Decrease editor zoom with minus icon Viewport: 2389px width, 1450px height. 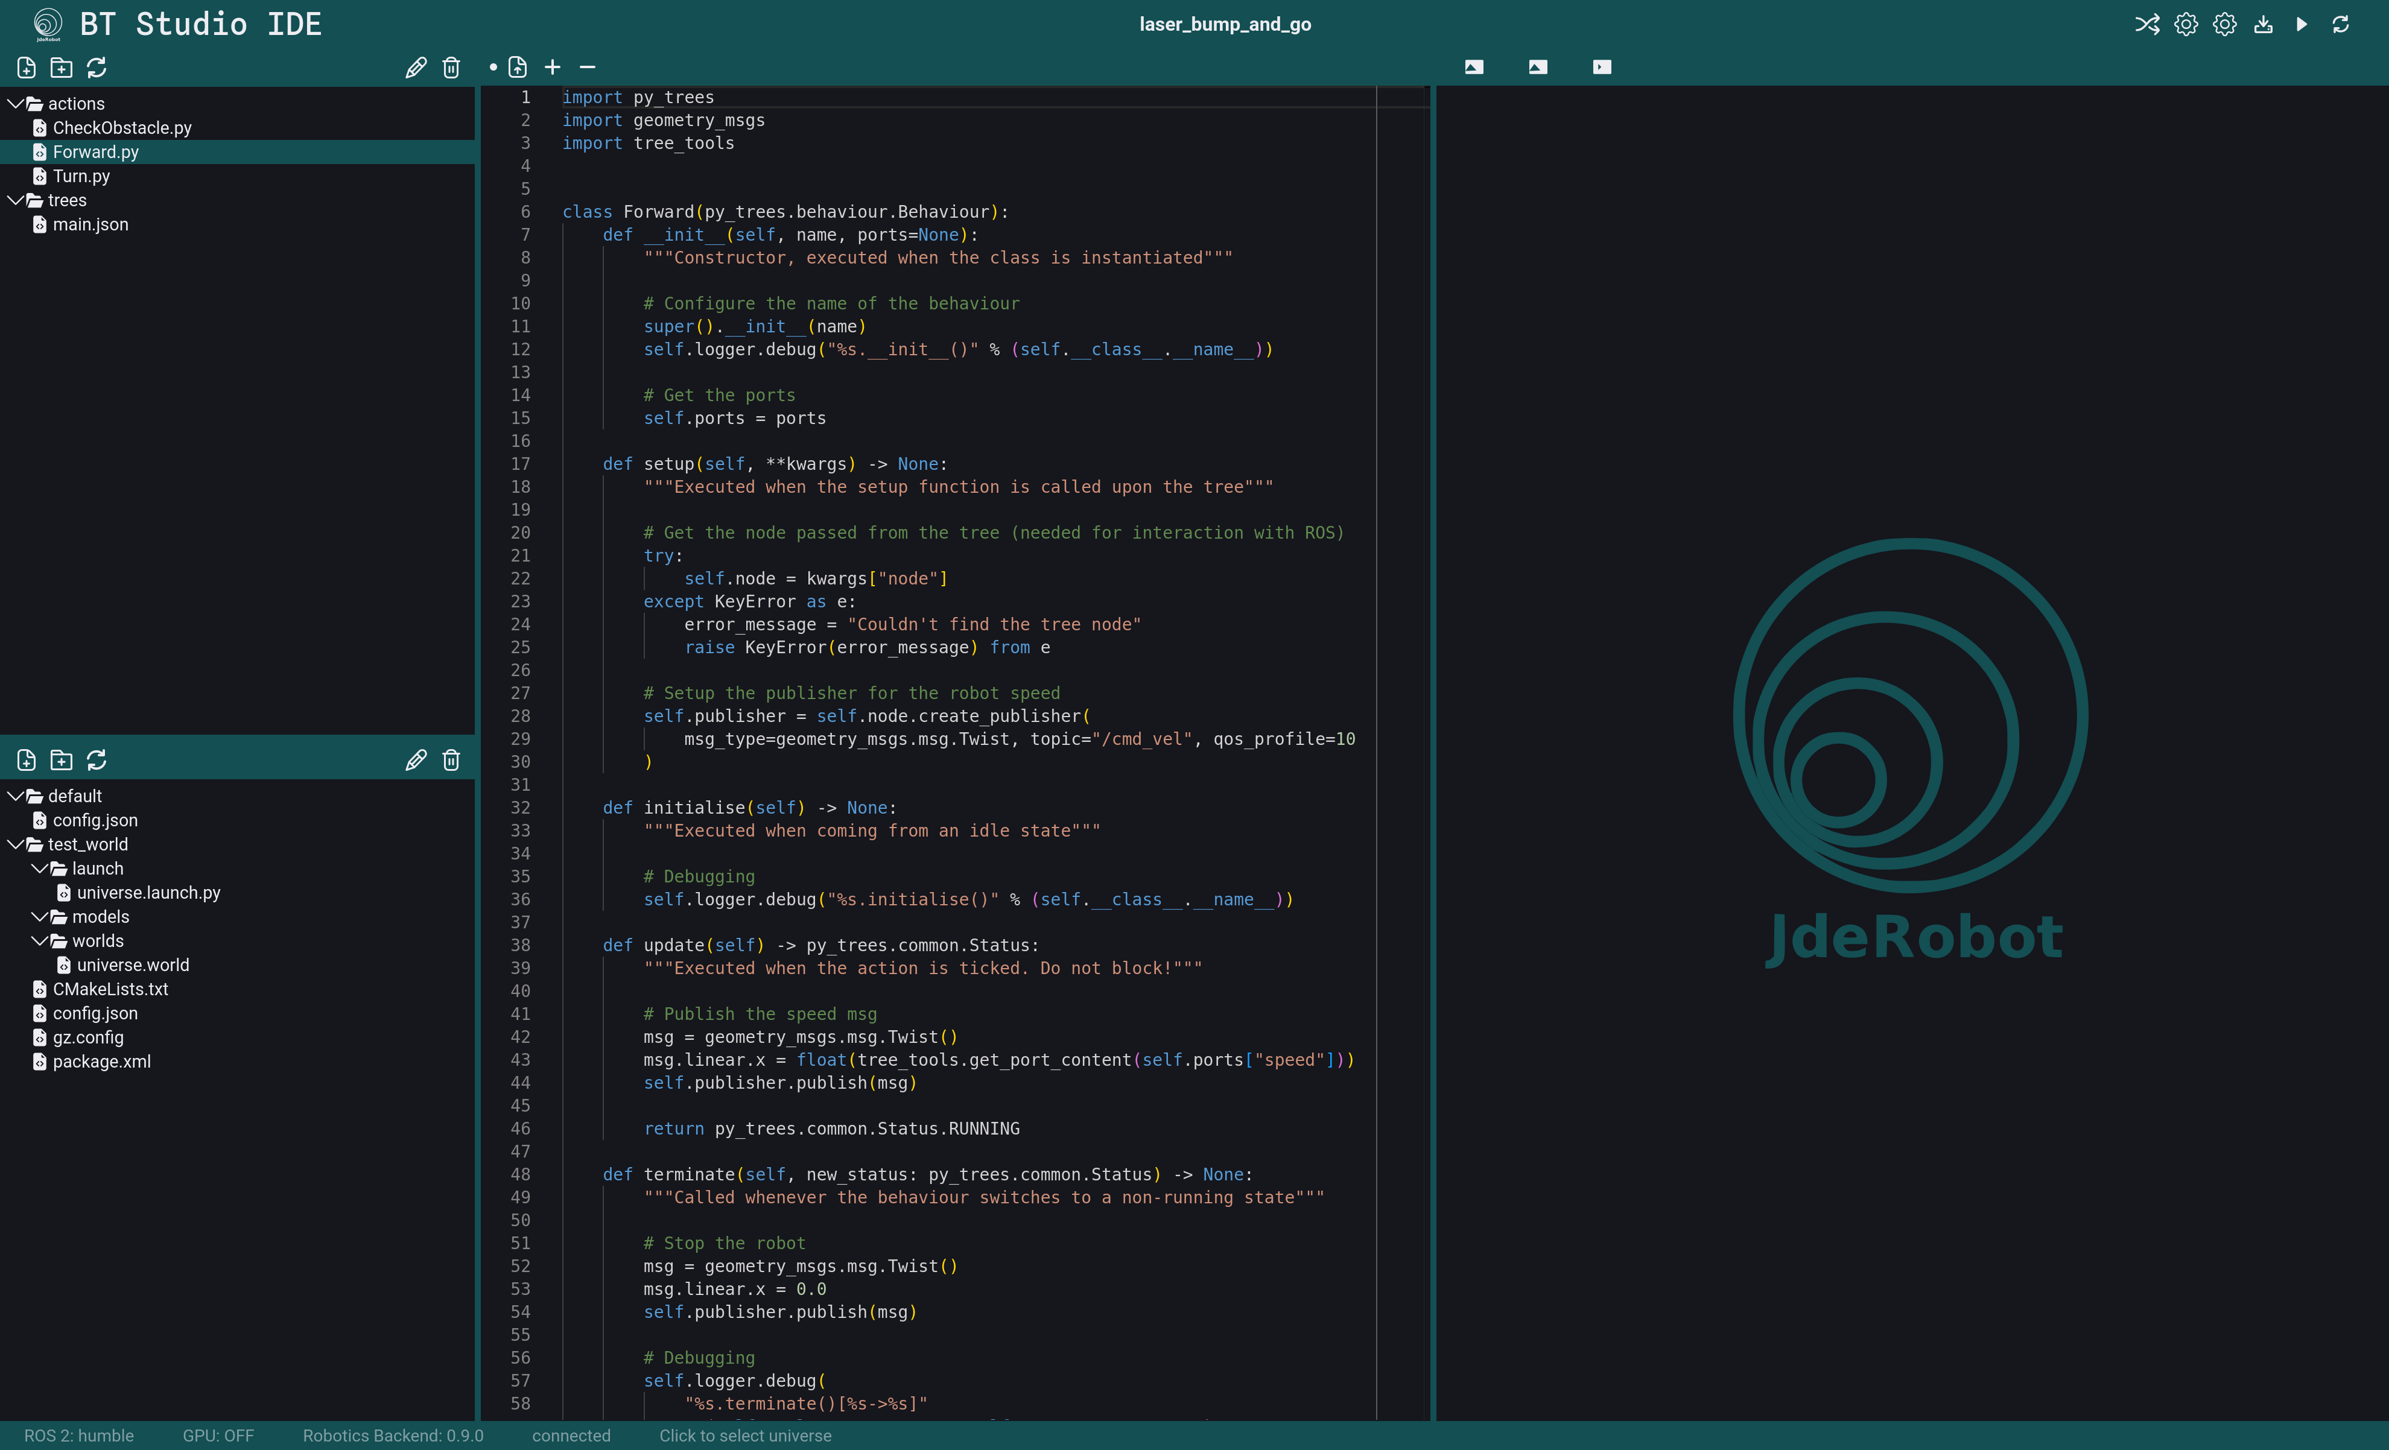(x=588, y=67)
